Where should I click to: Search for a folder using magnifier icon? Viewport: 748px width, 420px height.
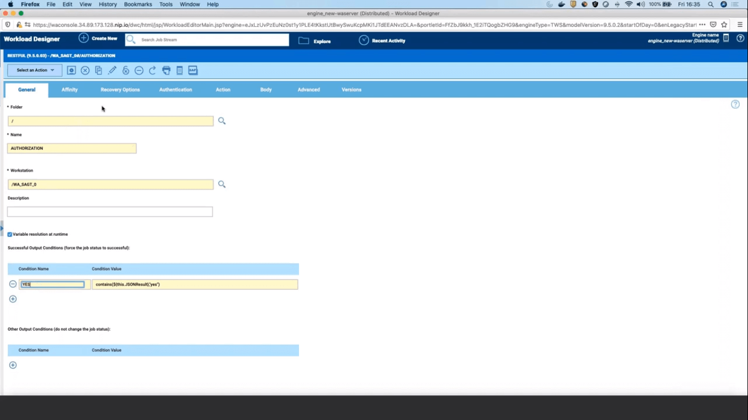pos(222,121)
